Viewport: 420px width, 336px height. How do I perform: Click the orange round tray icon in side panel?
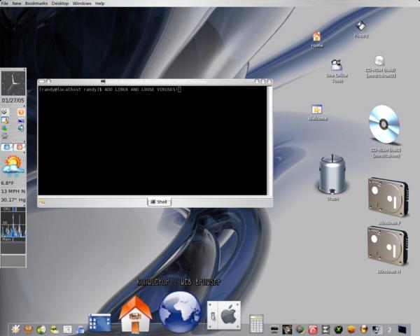click(x=21, y=112)
